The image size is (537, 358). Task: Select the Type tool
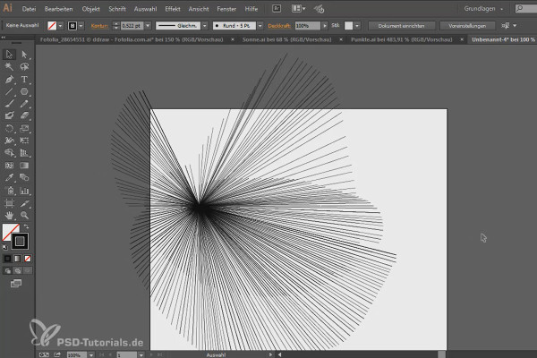(24, 80)
